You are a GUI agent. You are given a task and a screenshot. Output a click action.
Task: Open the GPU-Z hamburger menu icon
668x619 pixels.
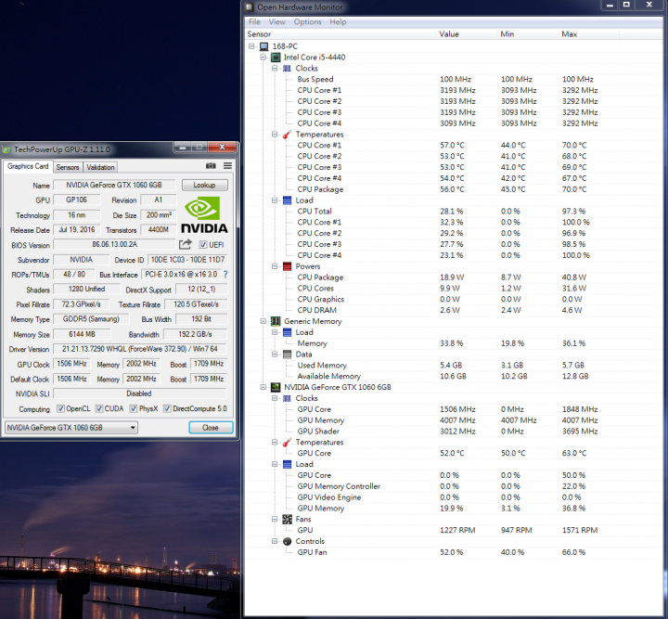pos(227,166)
